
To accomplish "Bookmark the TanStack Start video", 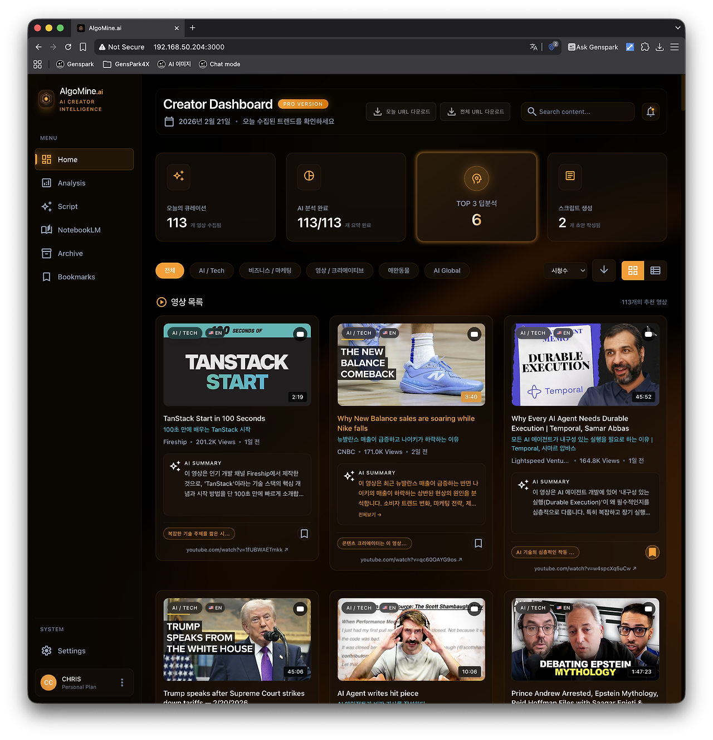I will [304, 534].
